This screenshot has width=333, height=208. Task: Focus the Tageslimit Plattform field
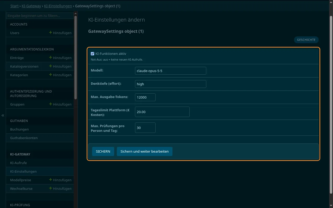click(x=162, y=112)
